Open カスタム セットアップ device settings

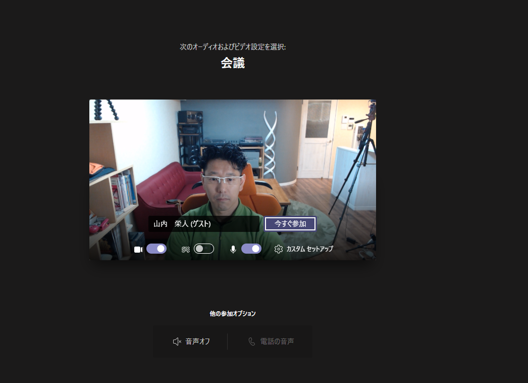(309, 249)
